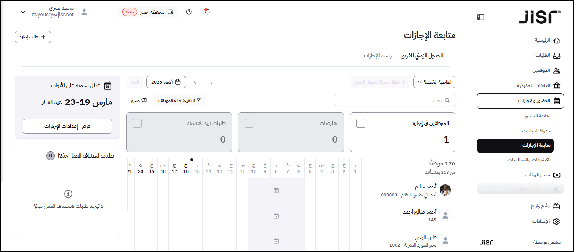Image resolution: width=574 pixels, height=252 pixels.
Task: Open the help question mark icon
Action: tap(189, 12)
